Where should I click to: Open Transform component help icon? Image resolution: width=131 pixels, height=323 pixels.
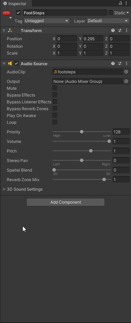113,30
